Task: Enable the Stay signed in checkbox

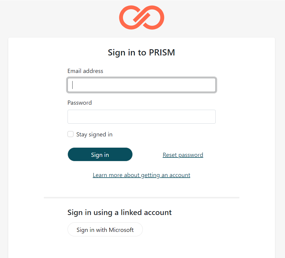Action: click(x=71, y=134)
